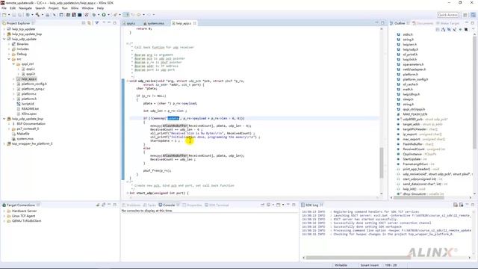Open the Help menu
This screenshot has width=478, height=269.
coord(100,8)
